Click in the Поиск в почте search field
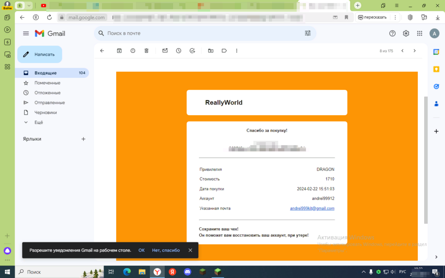The image size is (445, 278). (204, 33)
